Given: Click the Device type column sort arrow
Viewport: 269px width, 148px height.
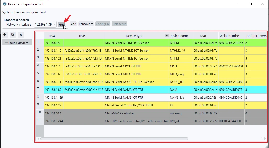Looking at the screenshot, I should [167, 35].
